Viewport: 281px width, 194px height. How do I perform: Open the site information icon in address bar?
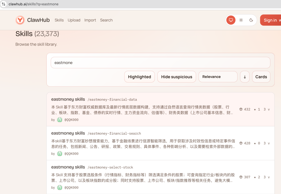point(3,4)
